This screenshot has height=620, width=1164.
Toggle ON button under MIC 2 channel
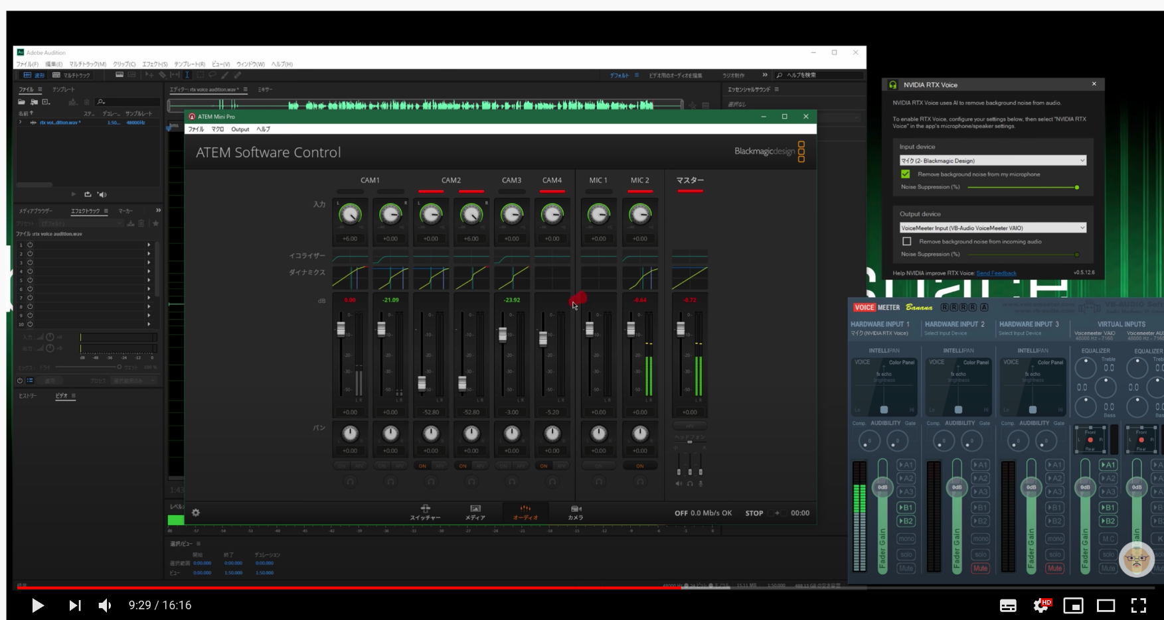click(x=640, y=465)
